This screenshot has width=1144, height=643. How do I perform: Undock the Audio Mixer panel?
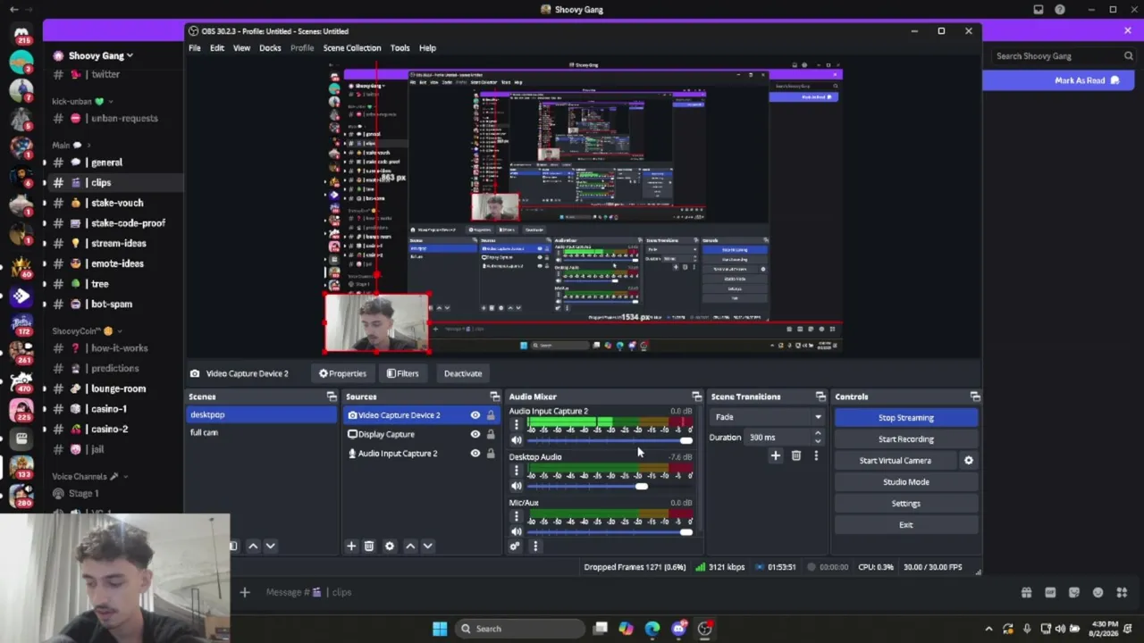click(696, 397)
